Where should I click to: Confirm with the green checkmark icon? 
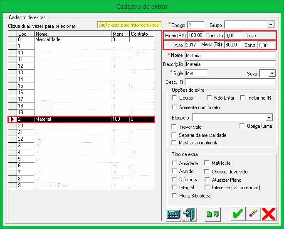pyautogui.click(x=237, y=214)
